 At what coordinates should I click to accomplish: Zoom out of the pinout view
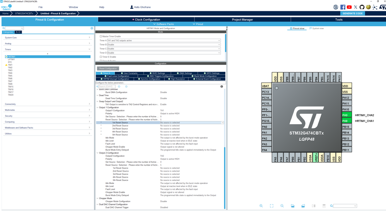click(282, 206)
